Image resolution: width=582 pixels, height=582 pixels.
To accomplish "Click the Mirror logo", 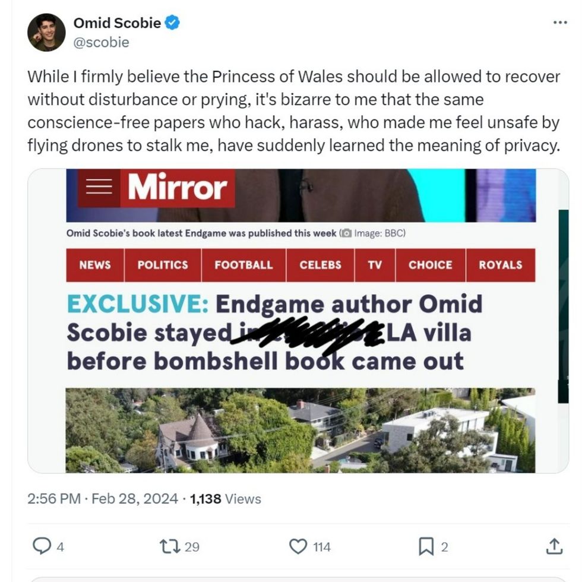I will pos(178,187).
